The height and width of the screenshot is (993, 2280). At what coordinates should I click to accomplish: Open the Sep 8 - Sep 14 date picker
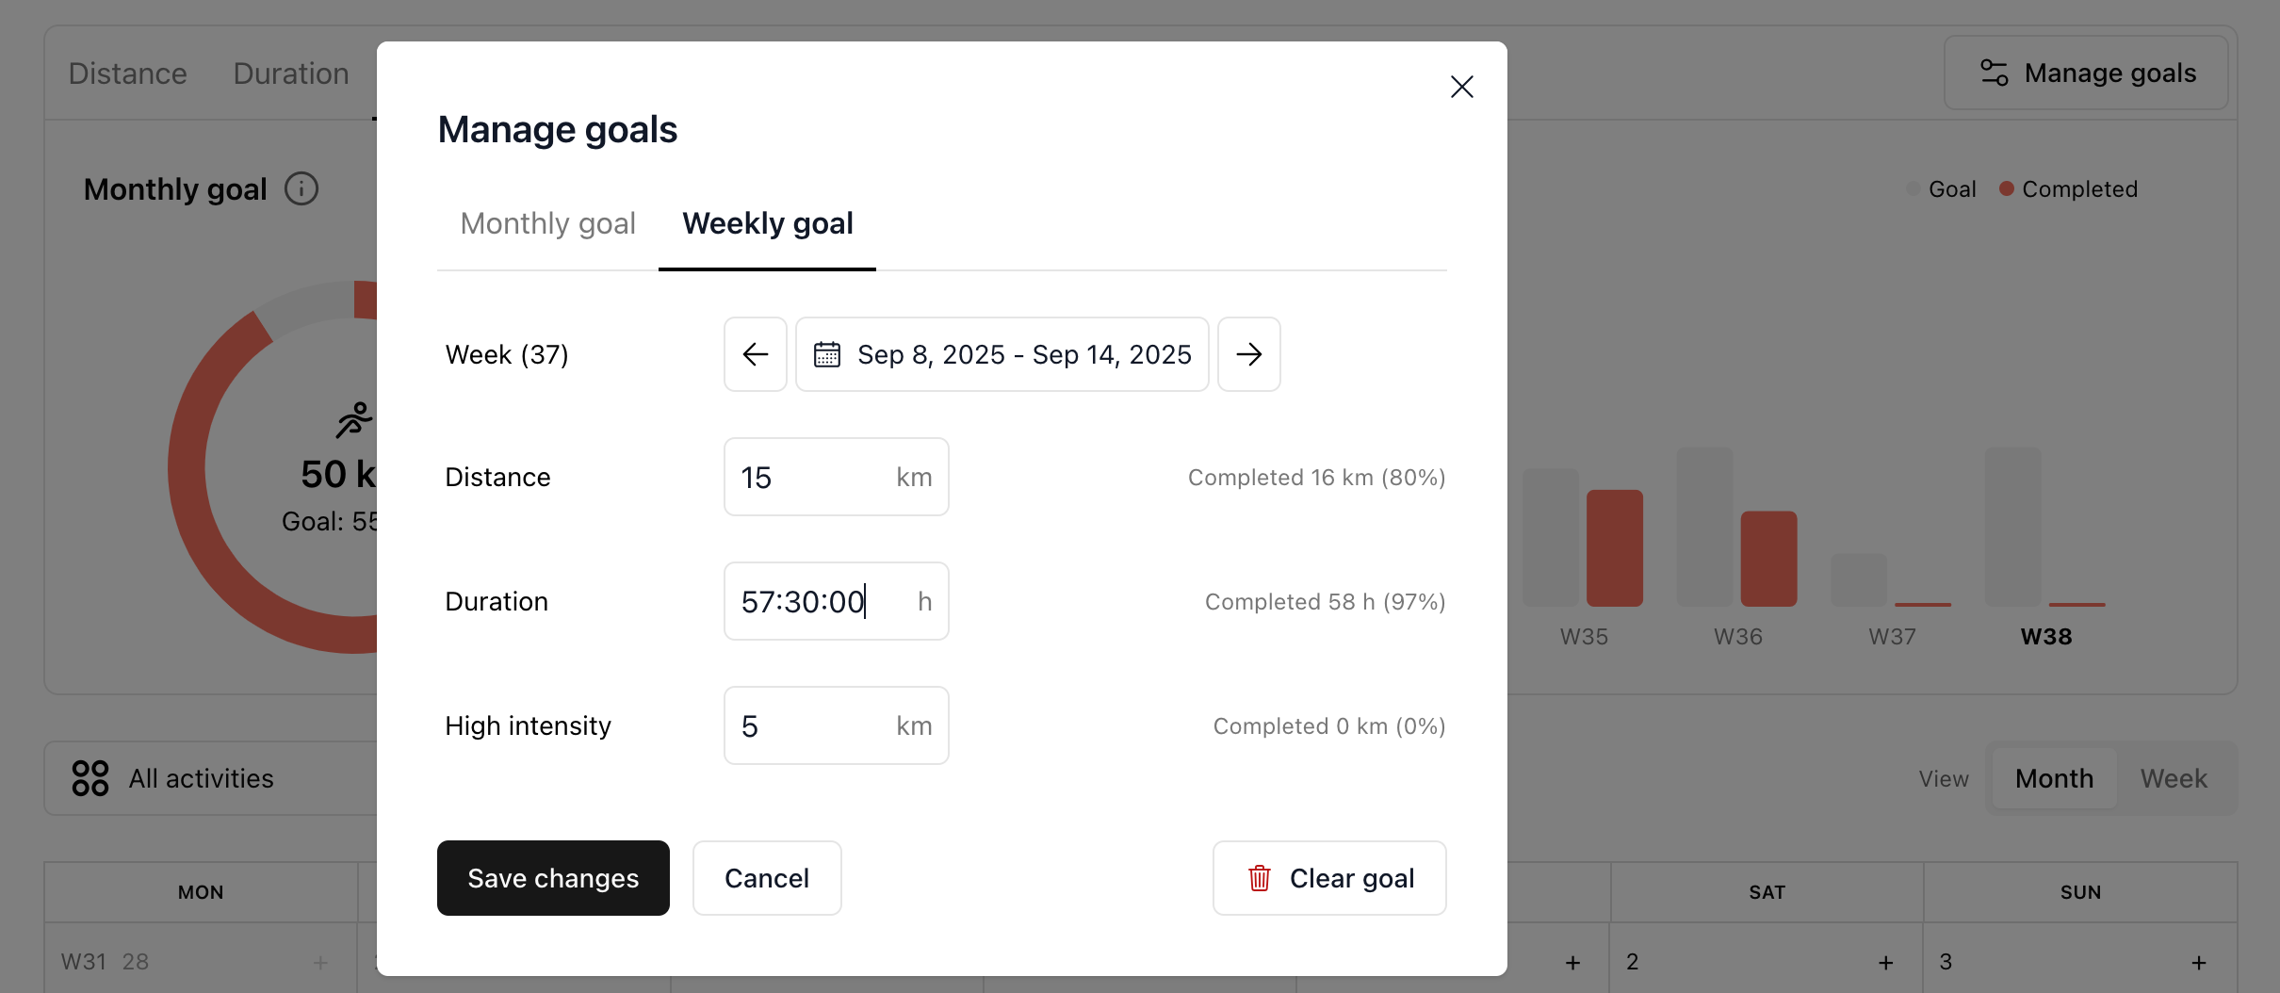[x=1002, y=354]
